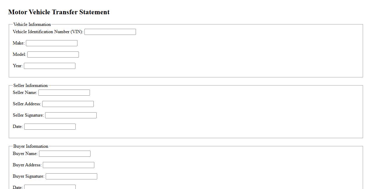Click the 'Vehicle Identification Number (VIN):' label
372x189 pixels.
pos(48,32)
